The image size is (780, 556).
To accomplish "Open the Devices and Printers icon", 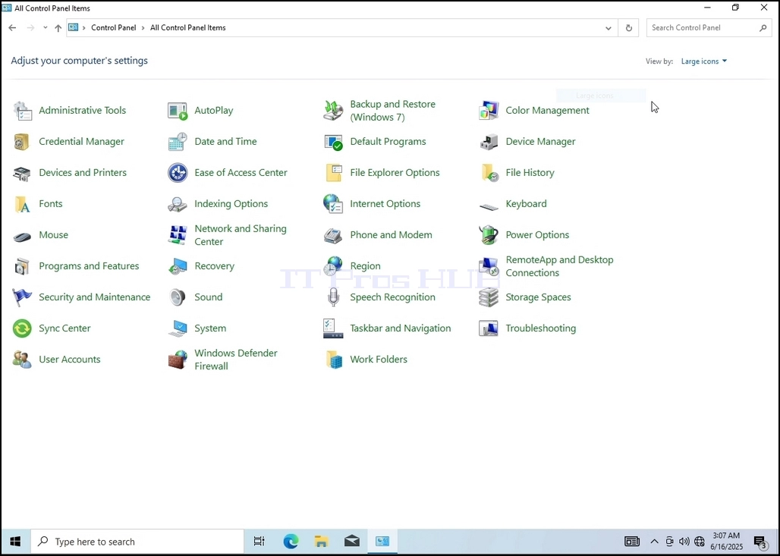I will (23, 173).
